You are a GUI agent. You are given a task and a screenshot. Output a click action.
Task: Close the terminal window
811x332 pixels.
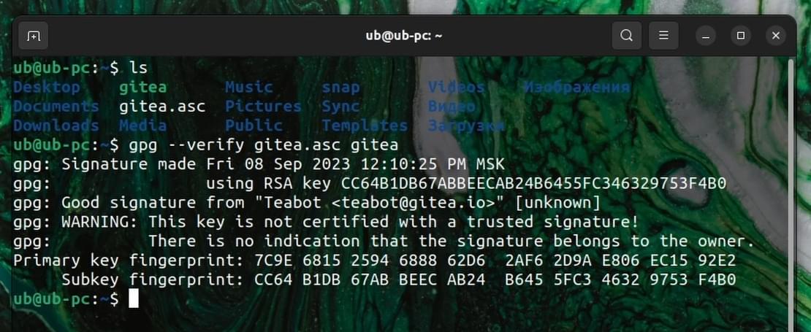pyautogui.click(x=776, y=36)
